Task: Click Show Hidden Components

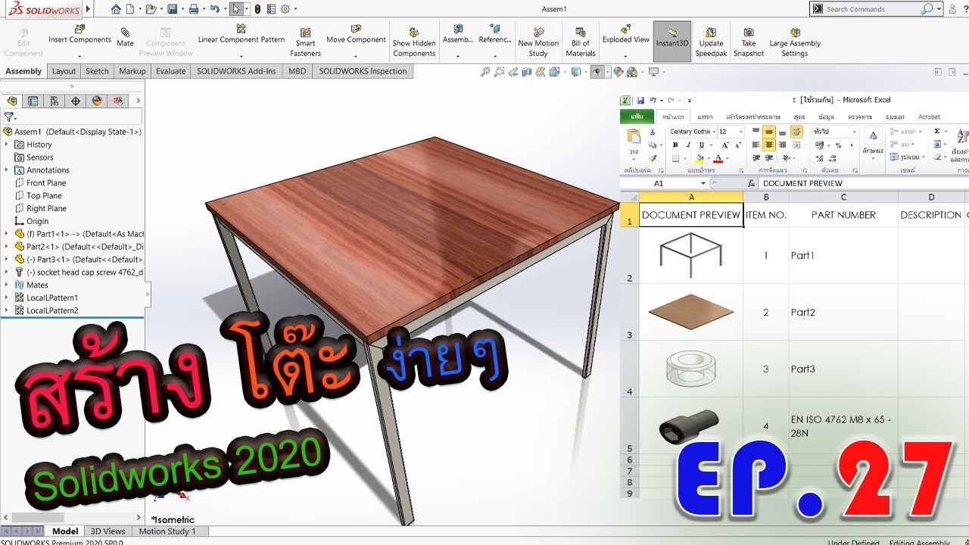Action: [x=414, y=42]
